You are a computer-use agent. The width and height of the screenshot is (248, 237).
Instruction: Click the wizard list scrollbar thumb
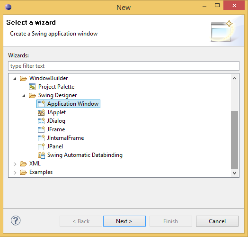tap(235, 140)
